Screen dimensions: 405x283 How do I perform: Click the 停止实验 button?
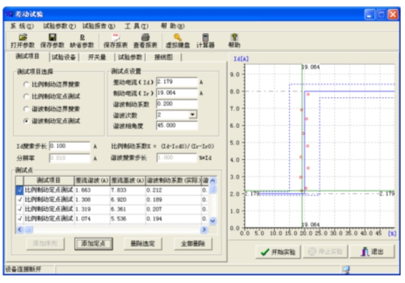325,252
